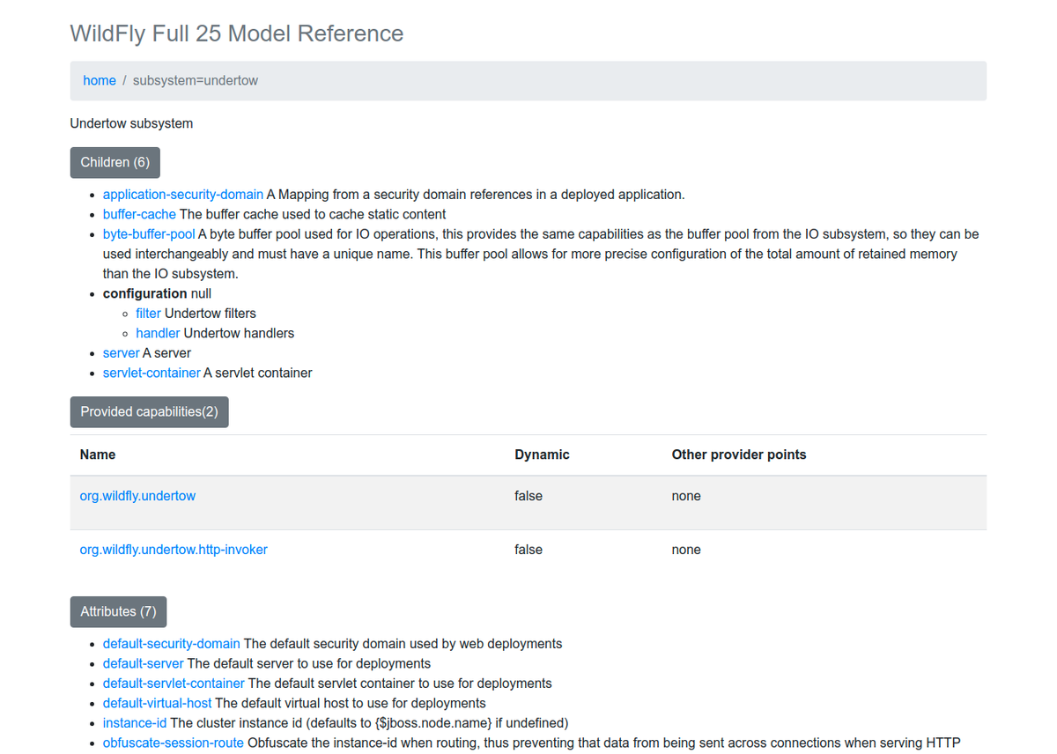This screenshot has width=1057, height=754.
Task: Open the buffer-cache child resource
Action: click(138, 214)
